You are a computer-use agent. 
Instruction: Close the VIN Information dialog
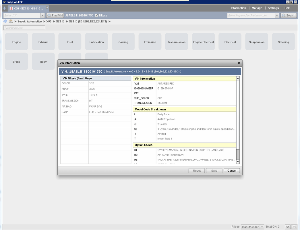coord(239,63)
